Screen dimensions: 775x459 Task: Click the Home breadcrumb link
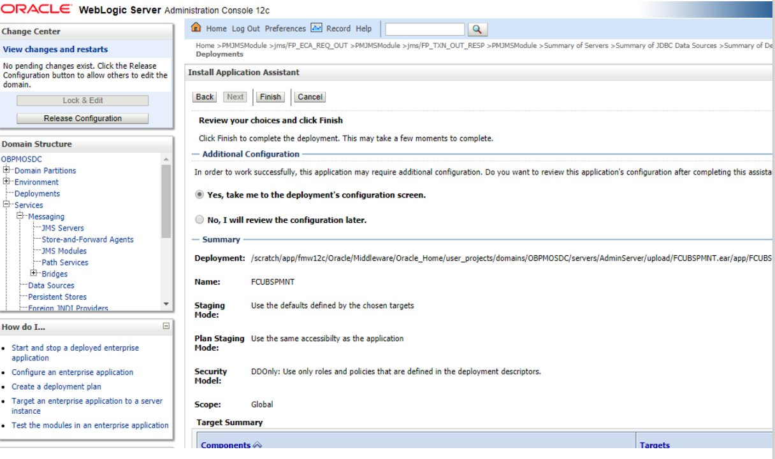(x=205, y=46)
